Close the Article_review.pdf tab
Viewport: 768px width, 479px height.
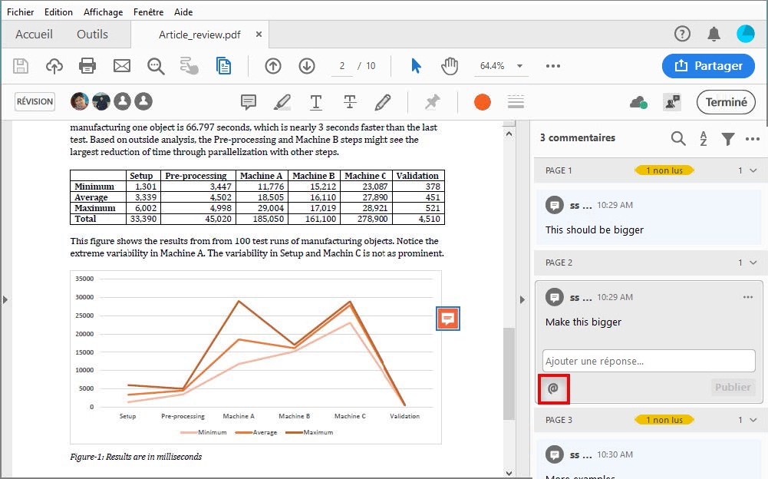click(x=259, y=35)
